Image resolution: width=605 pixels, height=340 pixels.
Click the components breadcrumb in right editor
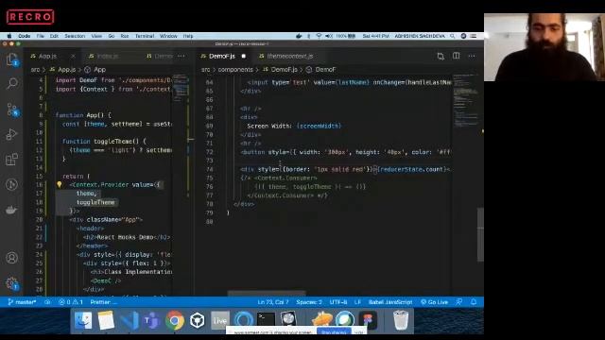235,70
